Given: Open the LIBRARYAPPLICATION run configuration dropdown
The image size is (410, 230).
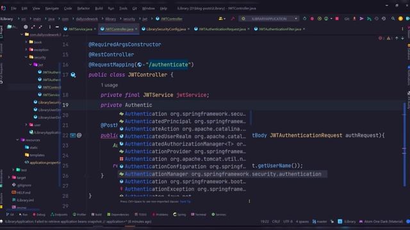Looking at the screenshot, I should tap(269, 19).
